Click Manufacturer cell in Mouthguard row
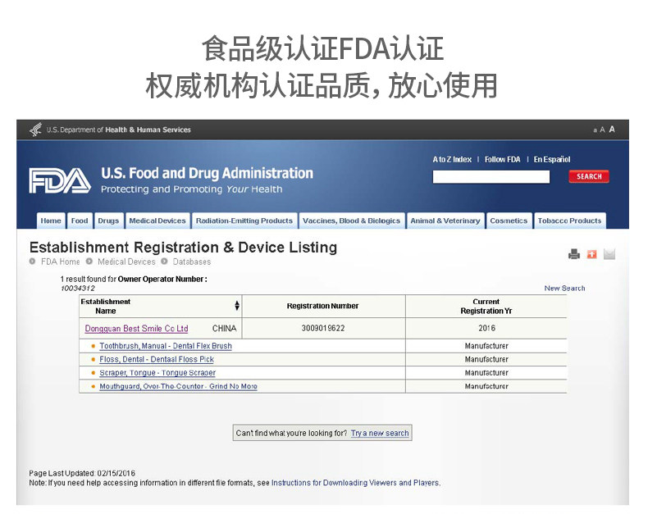Viewport: 648px width, 514px height. (486, 386)
